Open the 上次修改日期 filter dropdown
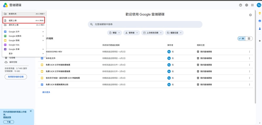The height and width of the screenshot is (125, 262). [152, 33]
